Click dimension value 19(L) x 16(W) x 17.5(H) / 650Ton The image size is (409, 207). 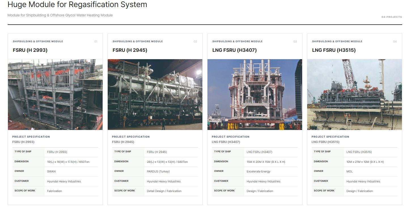coord(68,162)
